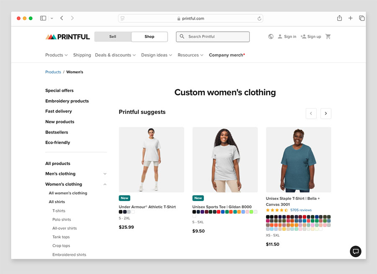Viewport: 377px width, 274px height.
Task: Select All-over shirts subcategory
Action: point(65,228)
